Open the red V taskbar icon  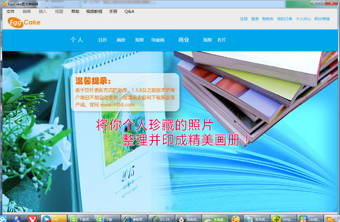[x=32, y=219]
